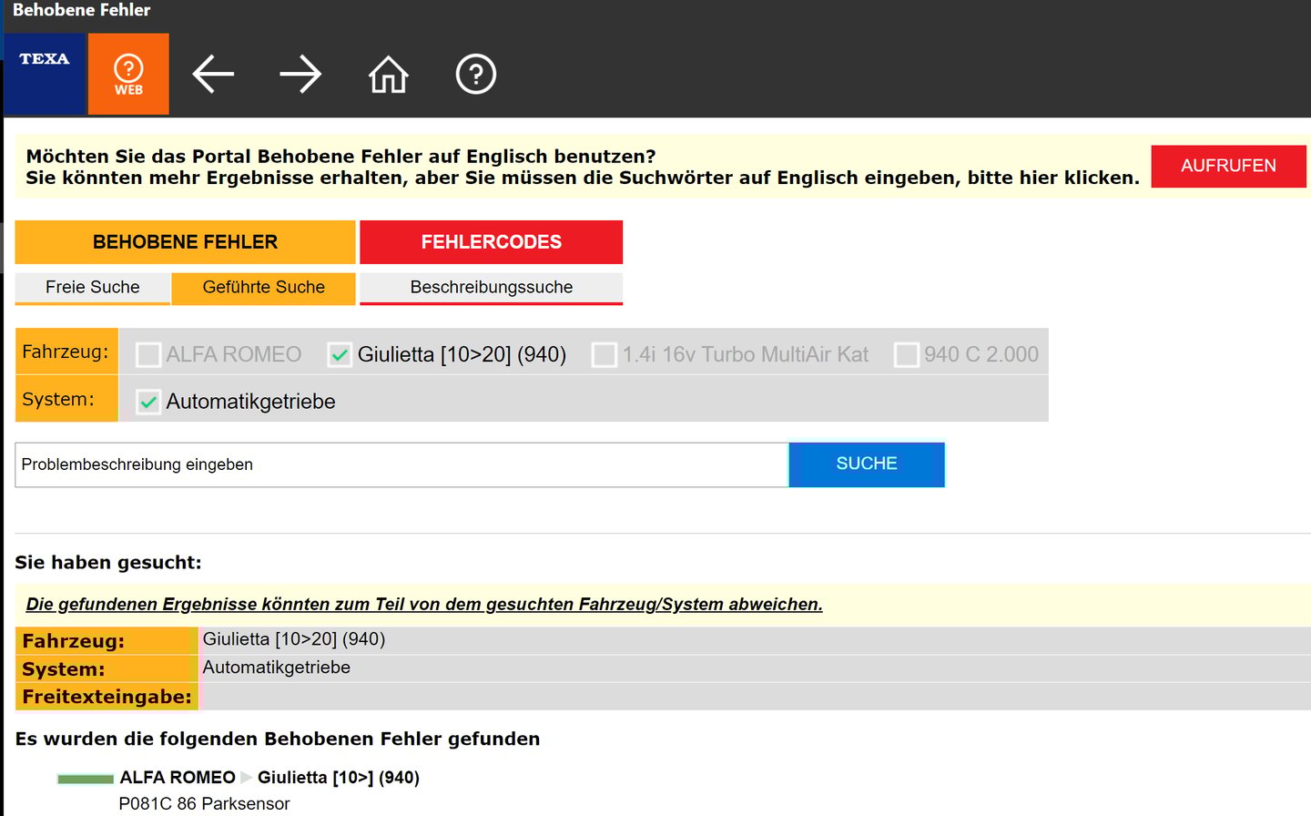Go forward with the right arrow

coord(300,74)
